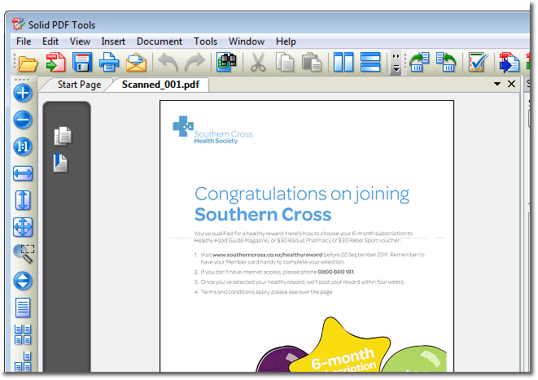Toggle two-column vertical split view icon

[343, 63]
